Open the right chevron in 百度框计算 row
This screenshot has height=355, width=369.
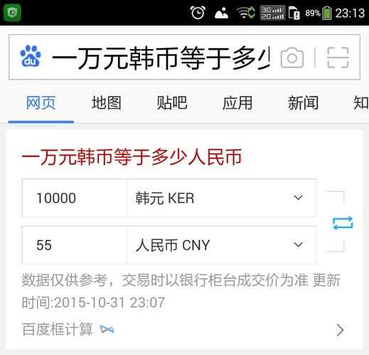340,330
